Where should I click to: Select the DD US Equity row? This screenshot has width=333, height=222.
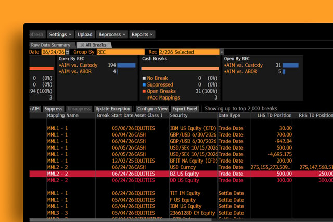[x=181, y=180]
